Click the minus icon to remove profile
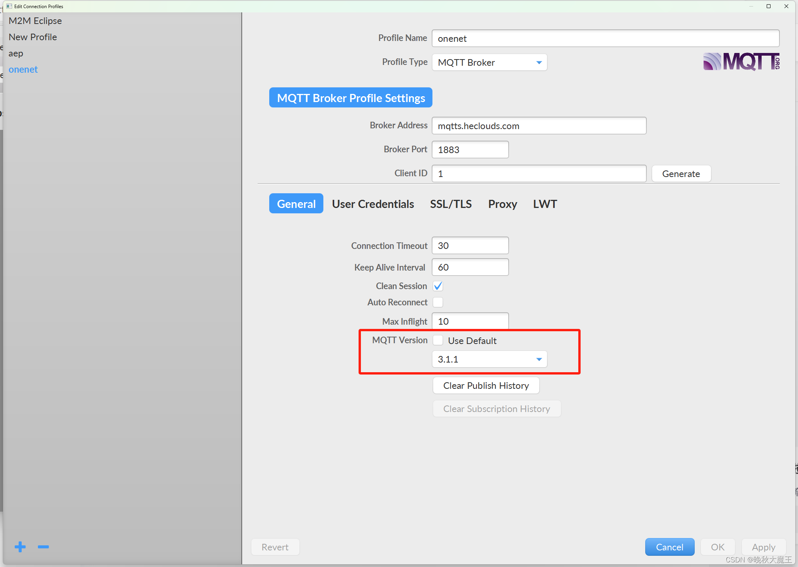This screenshot has width=798, height=567. click(x=43, y=547)
